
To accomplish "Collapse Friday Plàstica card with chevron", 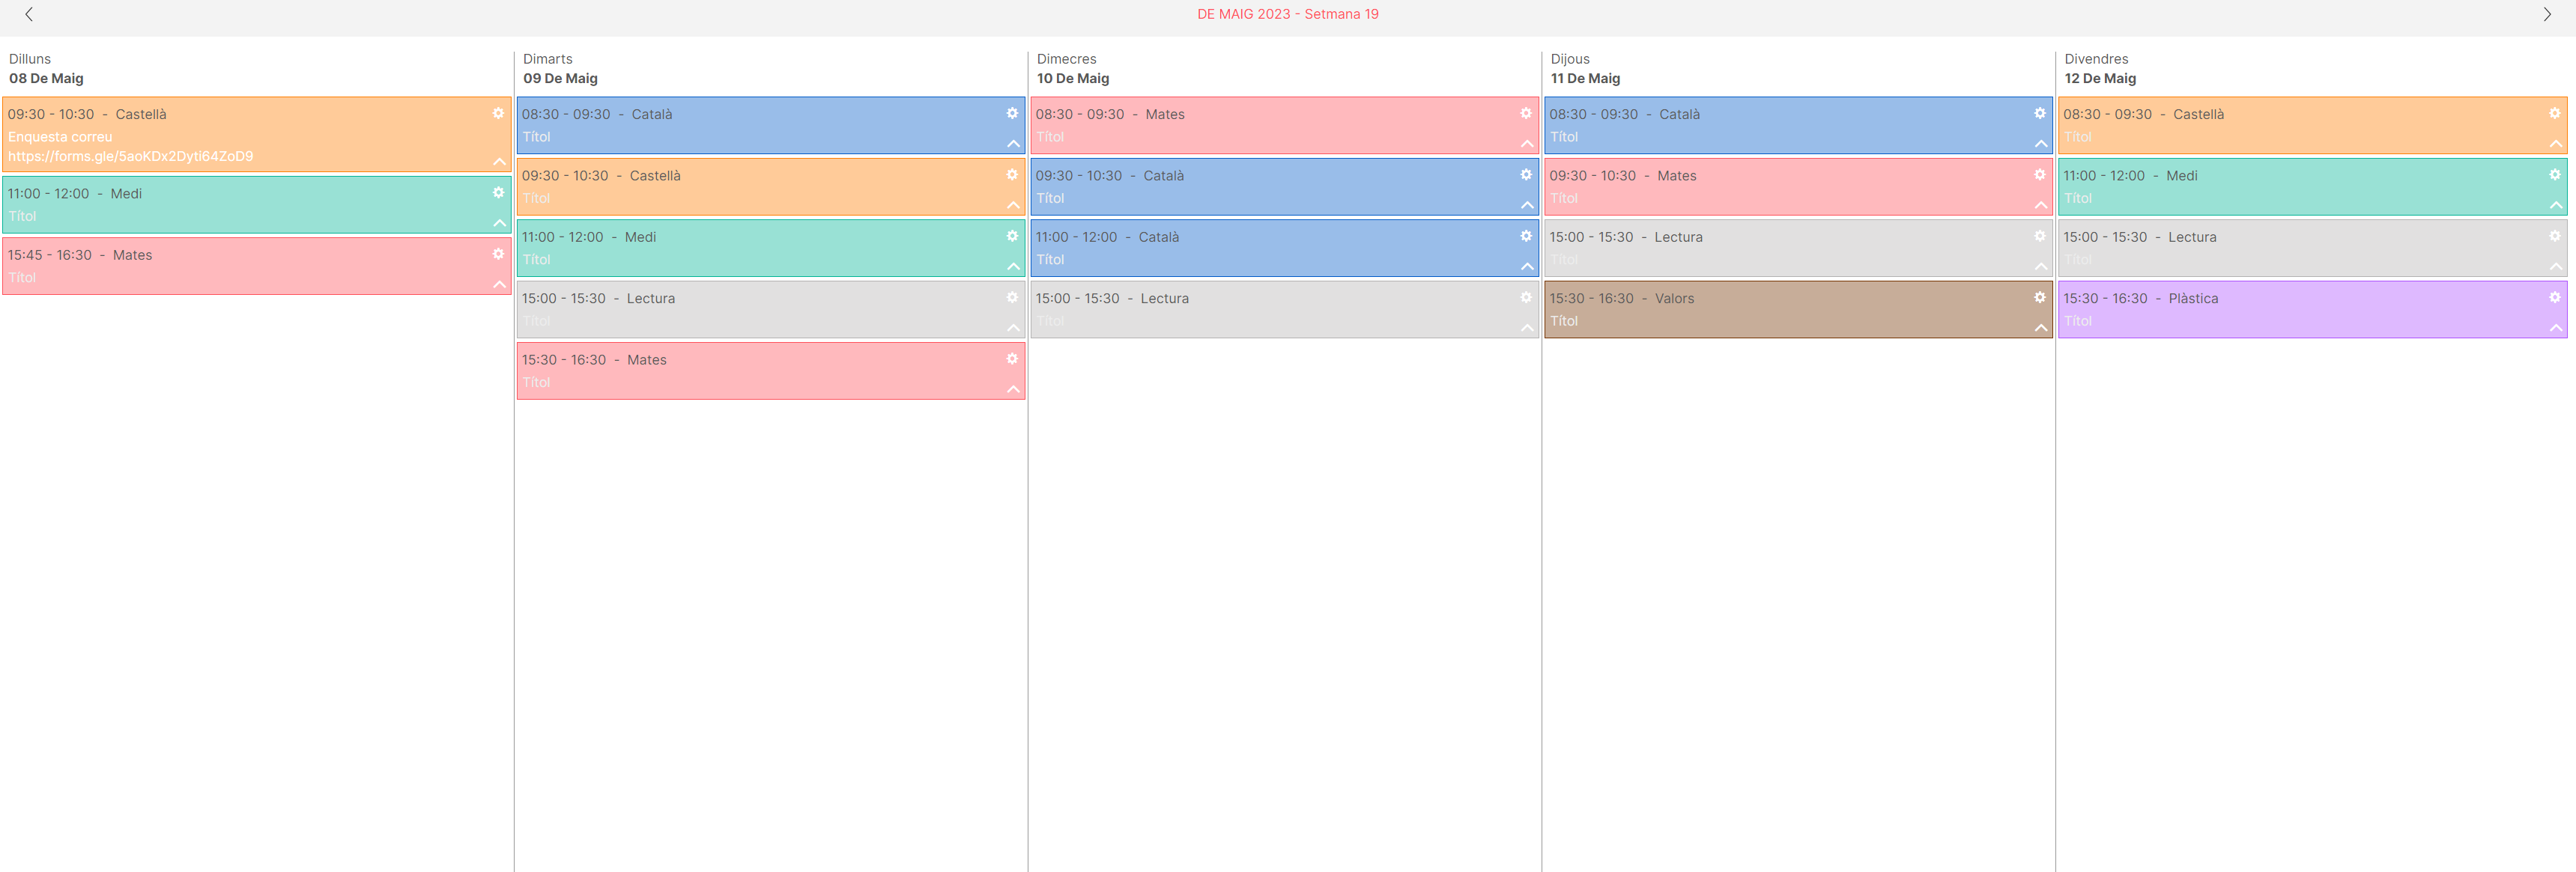I will (x=2555, y=328).
